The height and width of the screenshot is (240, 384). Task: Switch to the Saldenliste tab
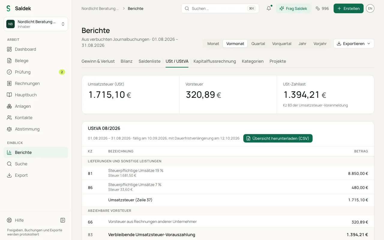(149, 61)
